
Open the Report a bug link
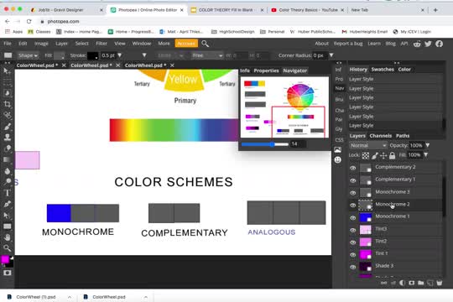pyautogui.click(x=348, y=44)
